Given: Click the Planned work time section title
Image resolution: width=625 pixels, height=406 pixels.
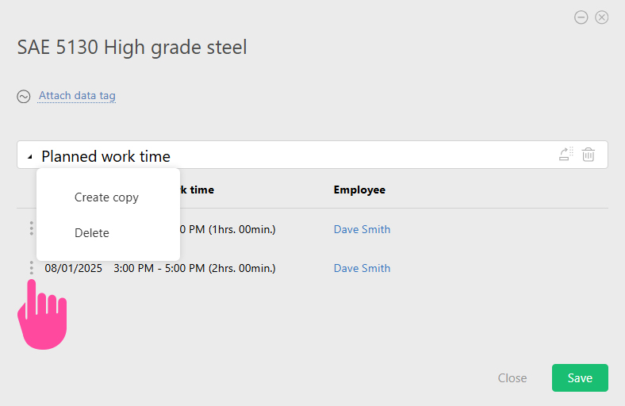Looking at the screenshot, I should [x=105, y=156].
